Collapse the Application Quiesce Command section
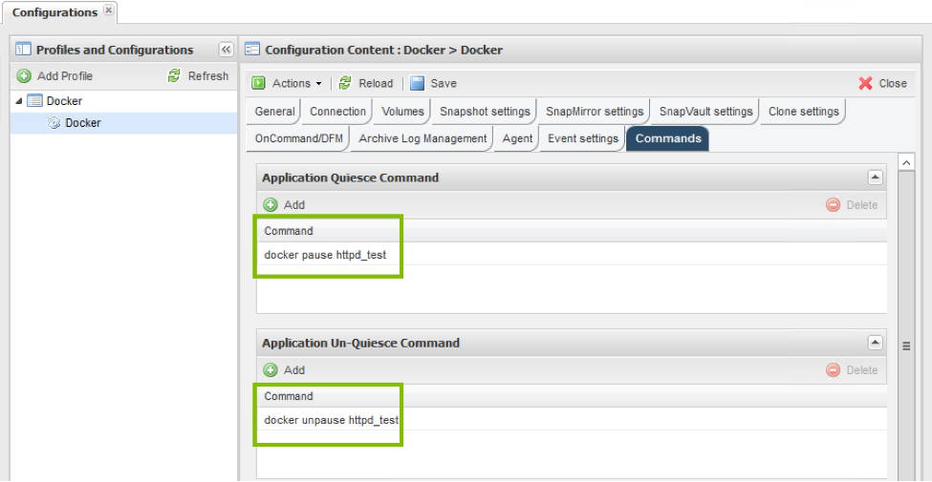932x482 pixels. 875,178
